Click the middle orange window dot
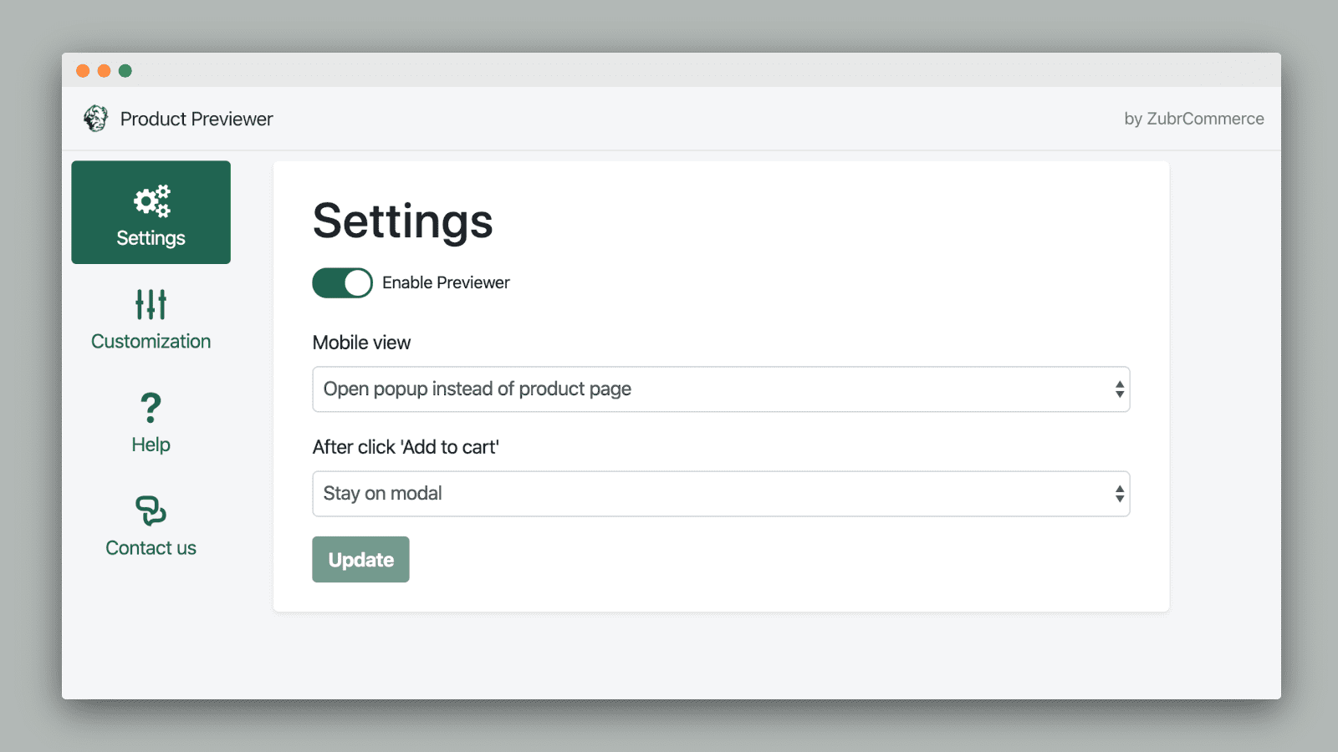Image resolution: width=1338 pixels, height=752 pixels. (x=104, y=71)
